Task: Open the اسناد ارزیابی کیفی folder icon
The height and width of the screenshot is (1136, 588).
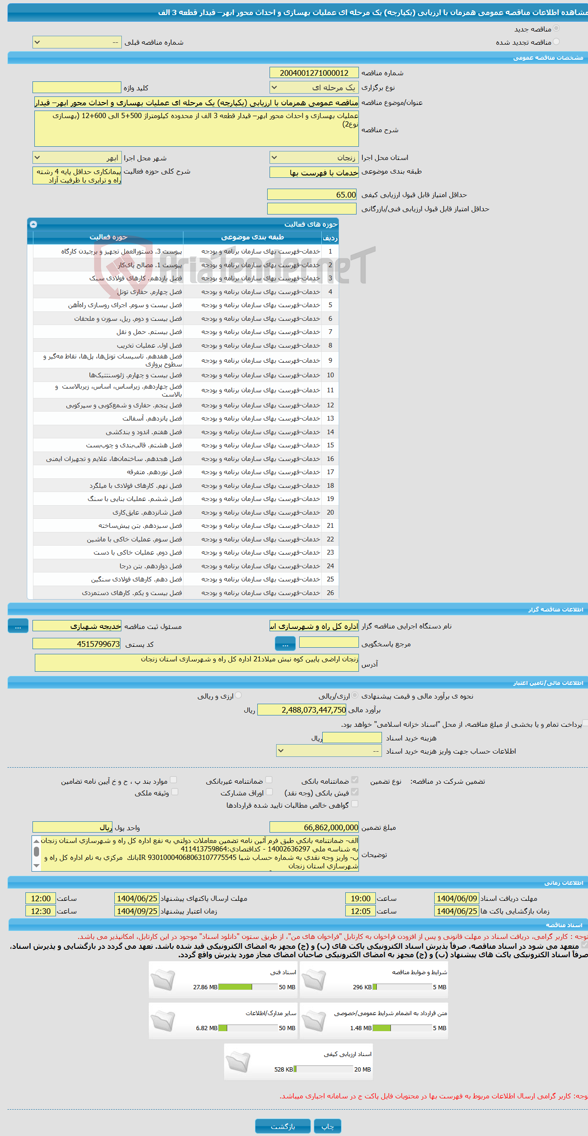Action: [x=238, y=1062]
